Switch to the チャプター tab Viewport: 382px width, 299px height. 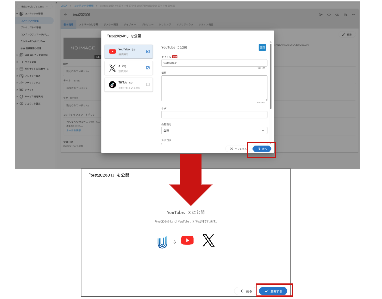129,24
